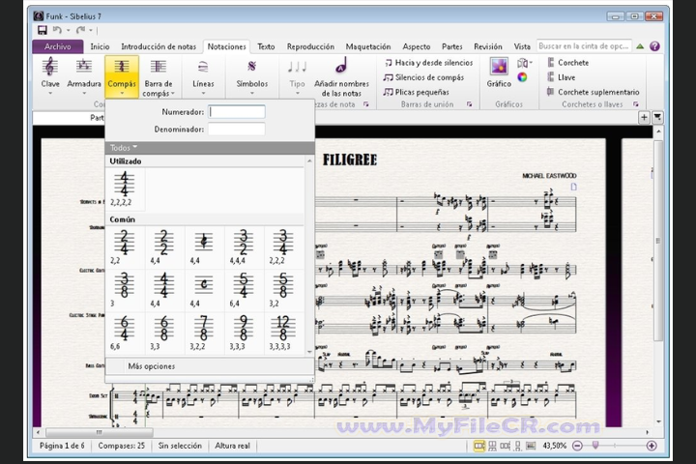
Task: Click the Save disk icon
Action: (43, 30)
